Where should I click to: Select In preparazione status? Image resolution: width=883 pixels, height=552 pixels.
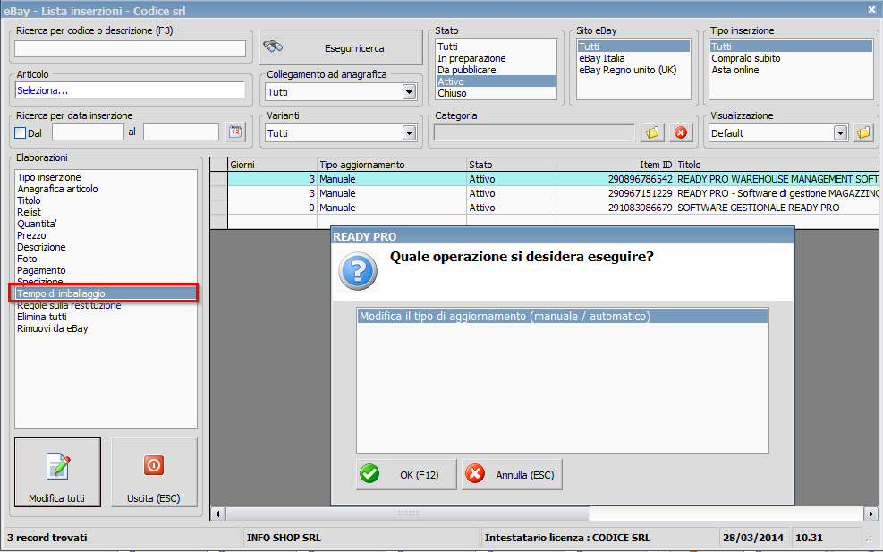496,58
